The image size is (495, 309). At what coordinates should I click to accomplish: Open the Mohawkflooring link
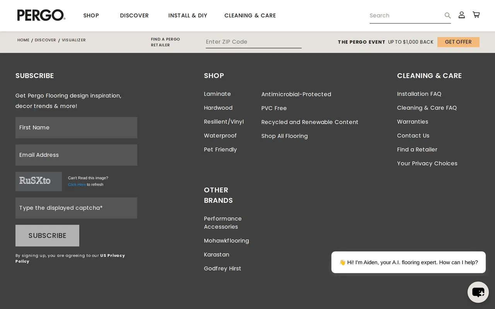[227, 241]
